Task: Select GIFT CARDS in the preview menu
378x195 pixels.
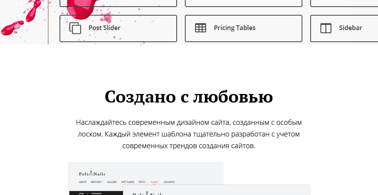Action: coord(128,182)
